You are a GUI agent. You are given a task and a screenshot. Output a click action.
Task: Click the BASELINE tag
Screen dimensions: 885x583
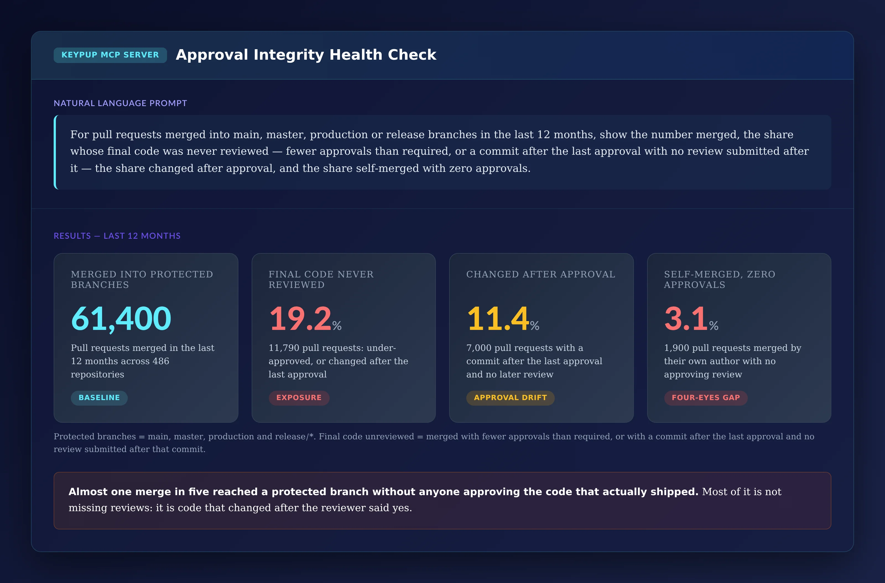pyautogui.click(x=99, y=398)
